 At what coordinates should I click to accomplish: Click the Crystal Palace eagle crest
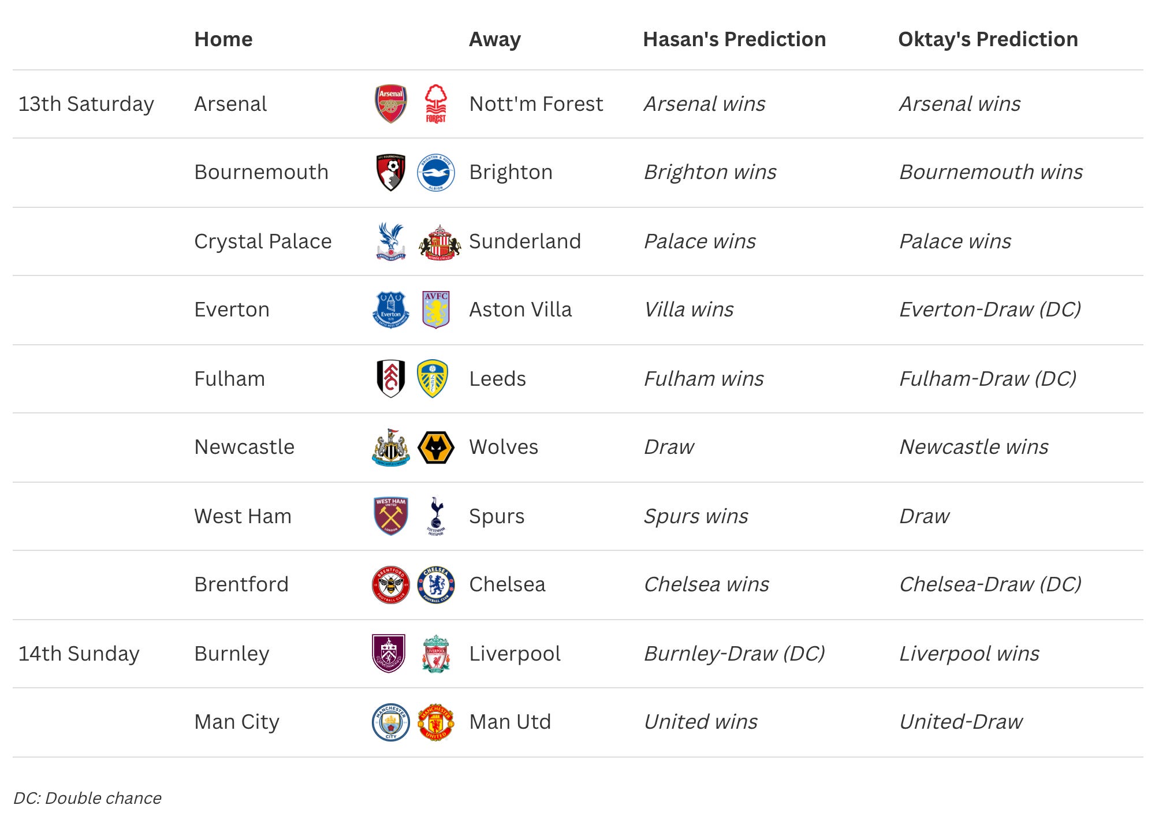(391, 241)
